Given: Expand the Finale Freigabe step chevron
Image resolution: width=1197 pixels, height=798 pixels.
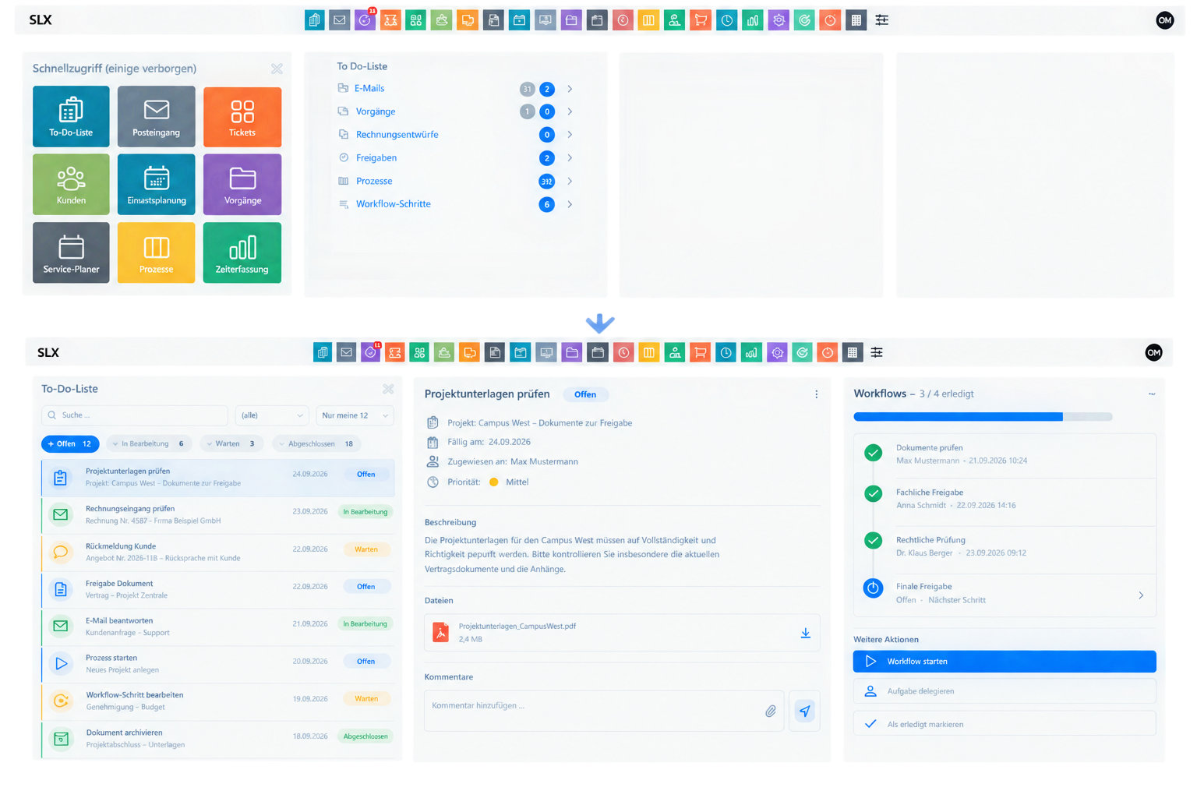Looking at the screenshot, I should coord(1141,595).
